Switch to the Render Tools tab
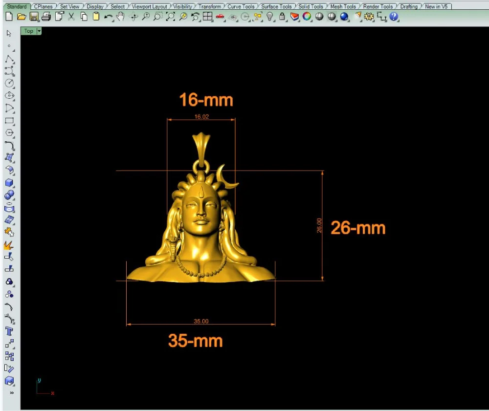The width and height of the screenshot is (489, 411). pyautogui.click(x=378, y=6)
